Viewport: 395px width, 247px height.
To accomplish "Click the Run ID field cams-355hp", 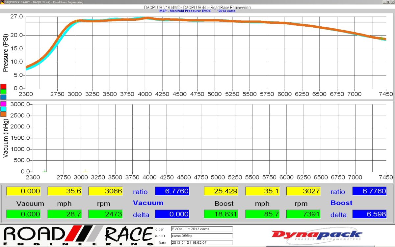I will 201,236.
